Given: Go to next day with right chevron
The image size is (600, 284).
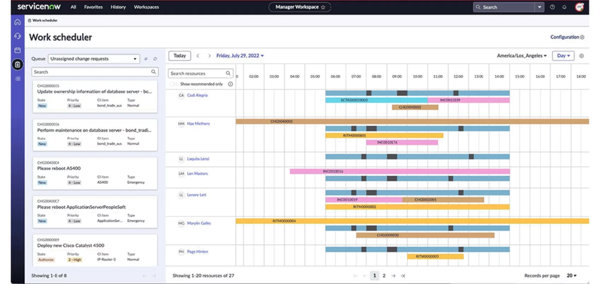Looking at the screenshot, I should (209, 56).
